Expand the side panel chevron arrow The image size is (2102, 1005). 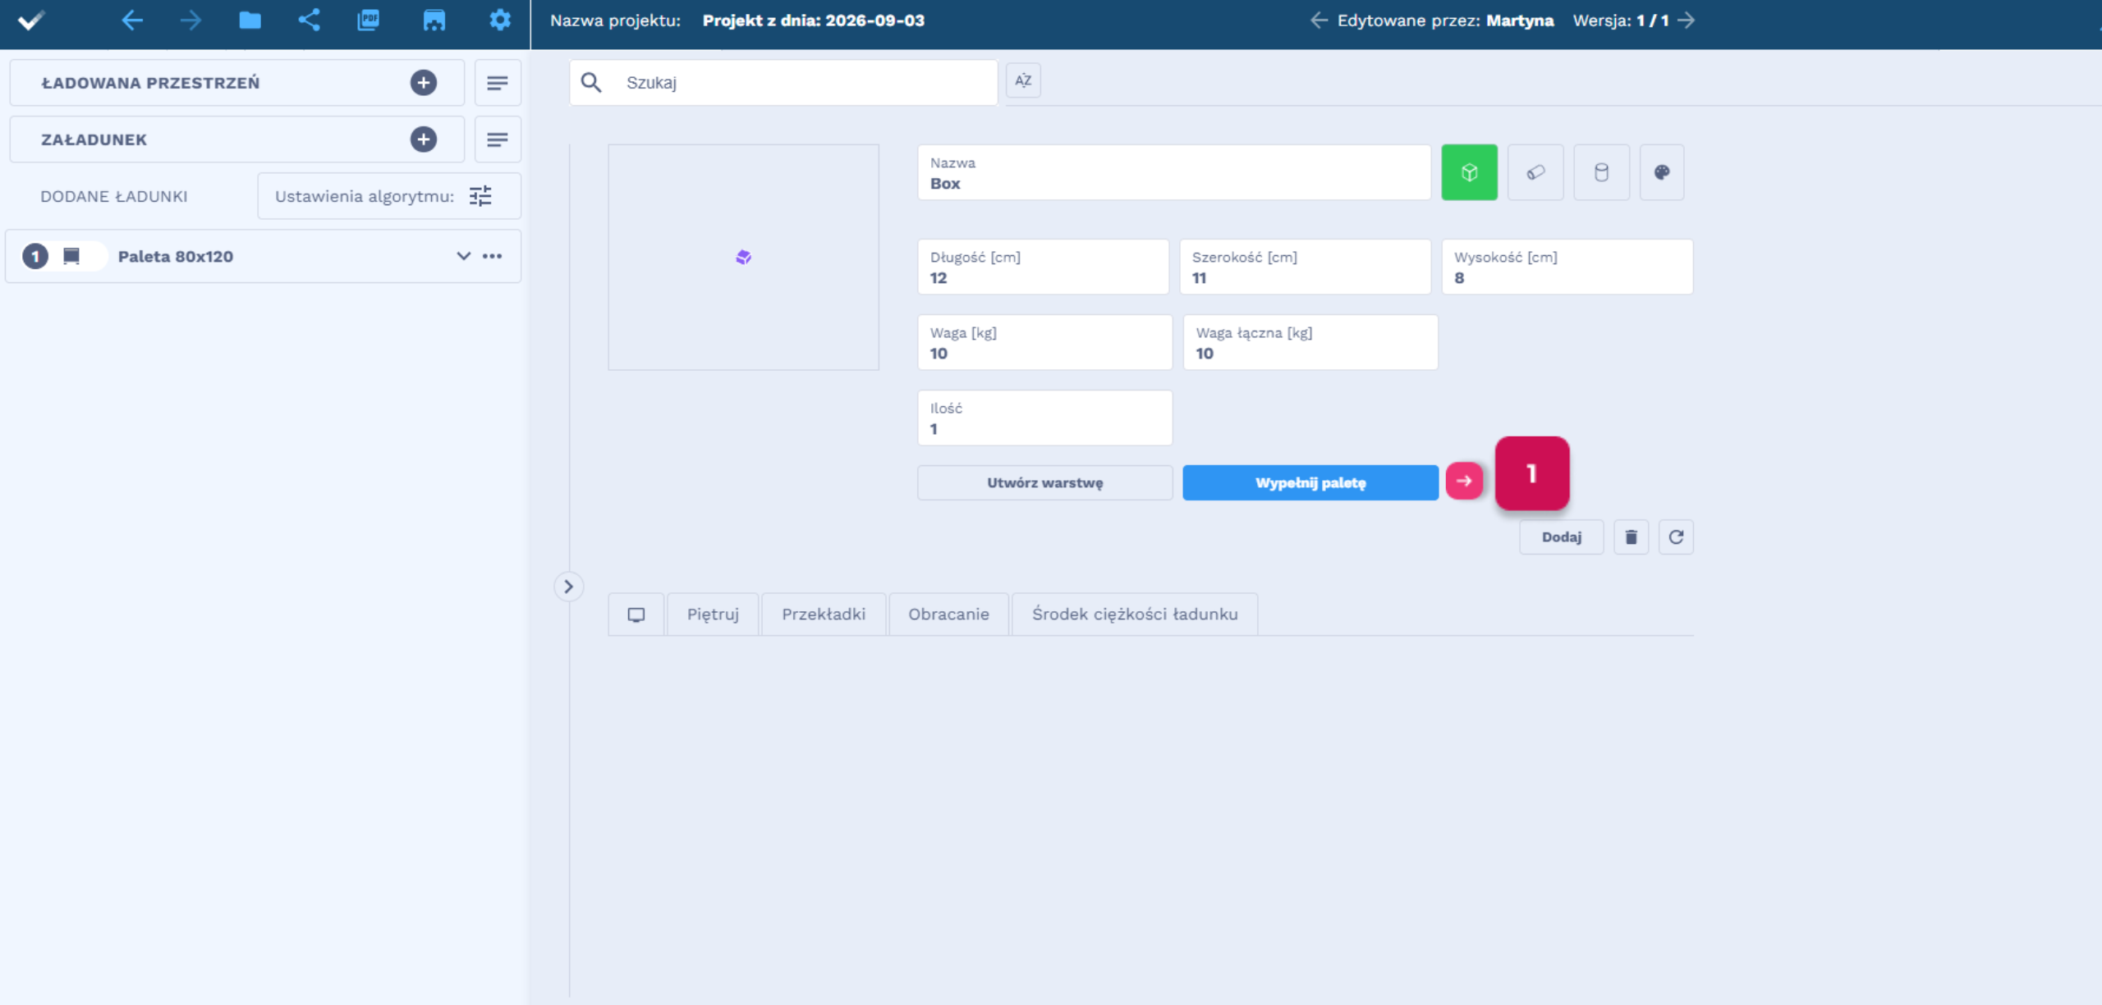point(568,587)
